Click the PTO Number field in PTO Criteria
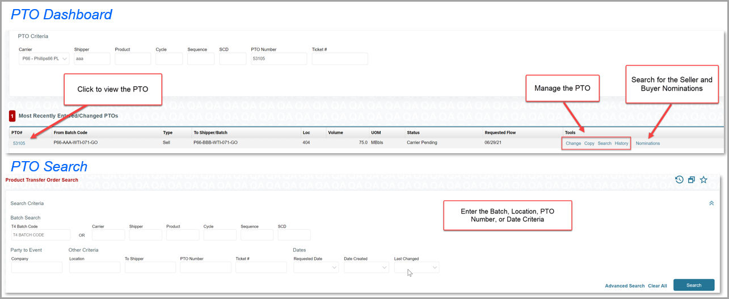This screenshot has width=729, height=299. click(x=279, y=58)
